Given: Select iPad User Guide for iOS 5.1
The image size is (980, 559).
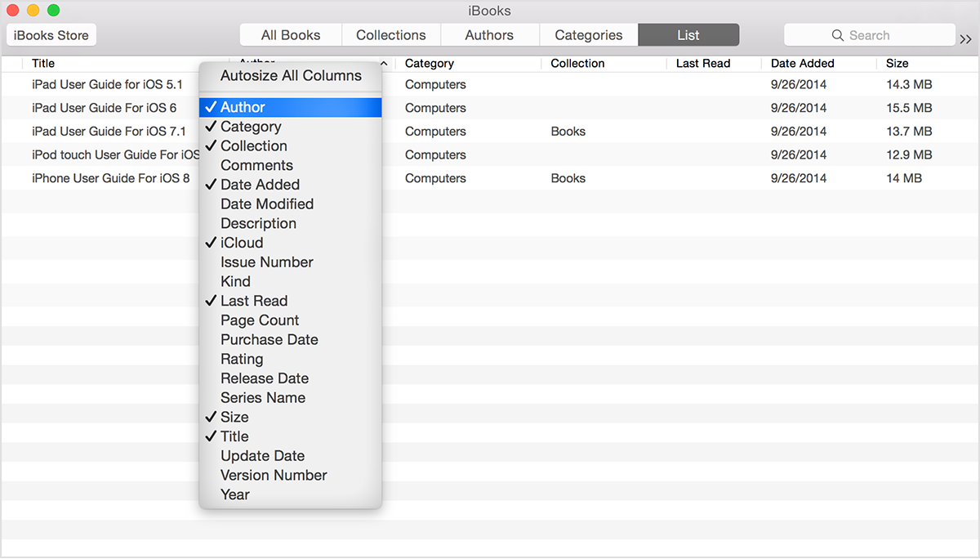Looking at the screenshot, I should click(x=107, y=84).
